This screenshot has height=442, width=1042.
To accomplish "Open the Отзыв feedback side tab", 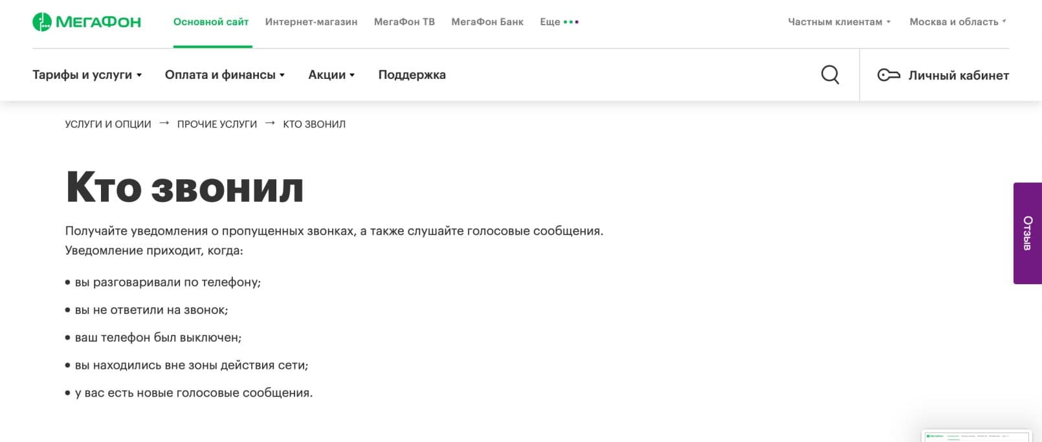I will click(1027, 233).
